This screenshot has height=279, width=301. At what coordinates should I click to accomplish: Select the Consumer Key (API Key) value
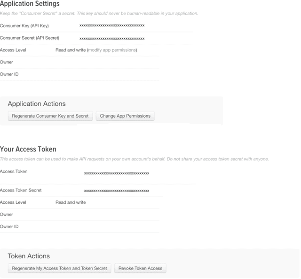(x=112, y=25)
